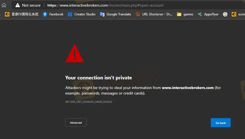Click the NET::ERR_CERT_COMMON_NAME_INVALID error code
Screen dimensions: 245x139
88,102
